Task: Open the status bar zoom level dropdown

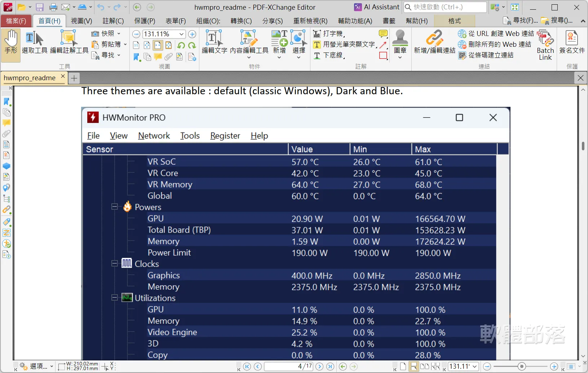Action: (x=475, y=367)
